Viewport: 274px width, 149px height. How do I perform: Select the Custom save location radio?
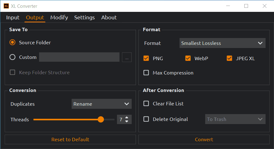(13, 57)
